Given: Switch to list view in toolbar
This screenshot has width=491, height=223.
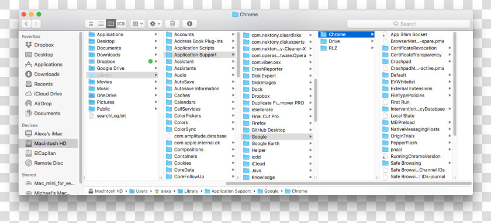Looking at the screenshot, I should [101, 24].
